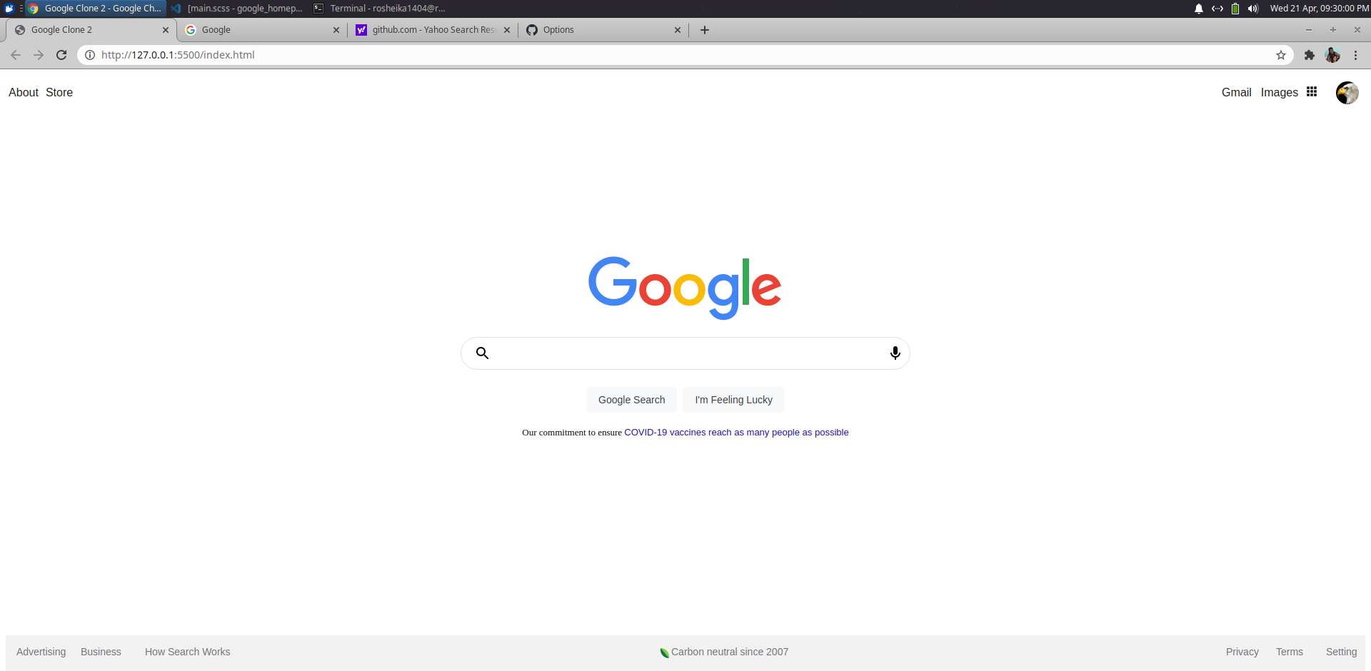Reload the page with refresh icon
This screenshot has height=671, width=1371.
(x=61, y=55)
